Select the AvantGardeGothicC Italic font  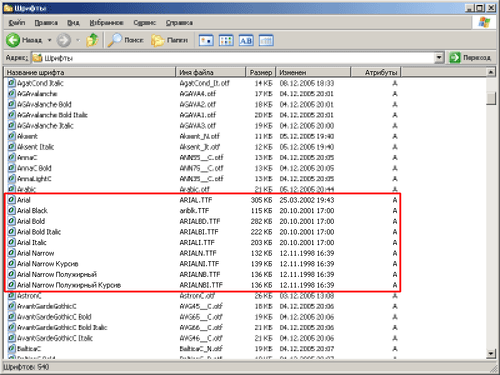[55, 338]
